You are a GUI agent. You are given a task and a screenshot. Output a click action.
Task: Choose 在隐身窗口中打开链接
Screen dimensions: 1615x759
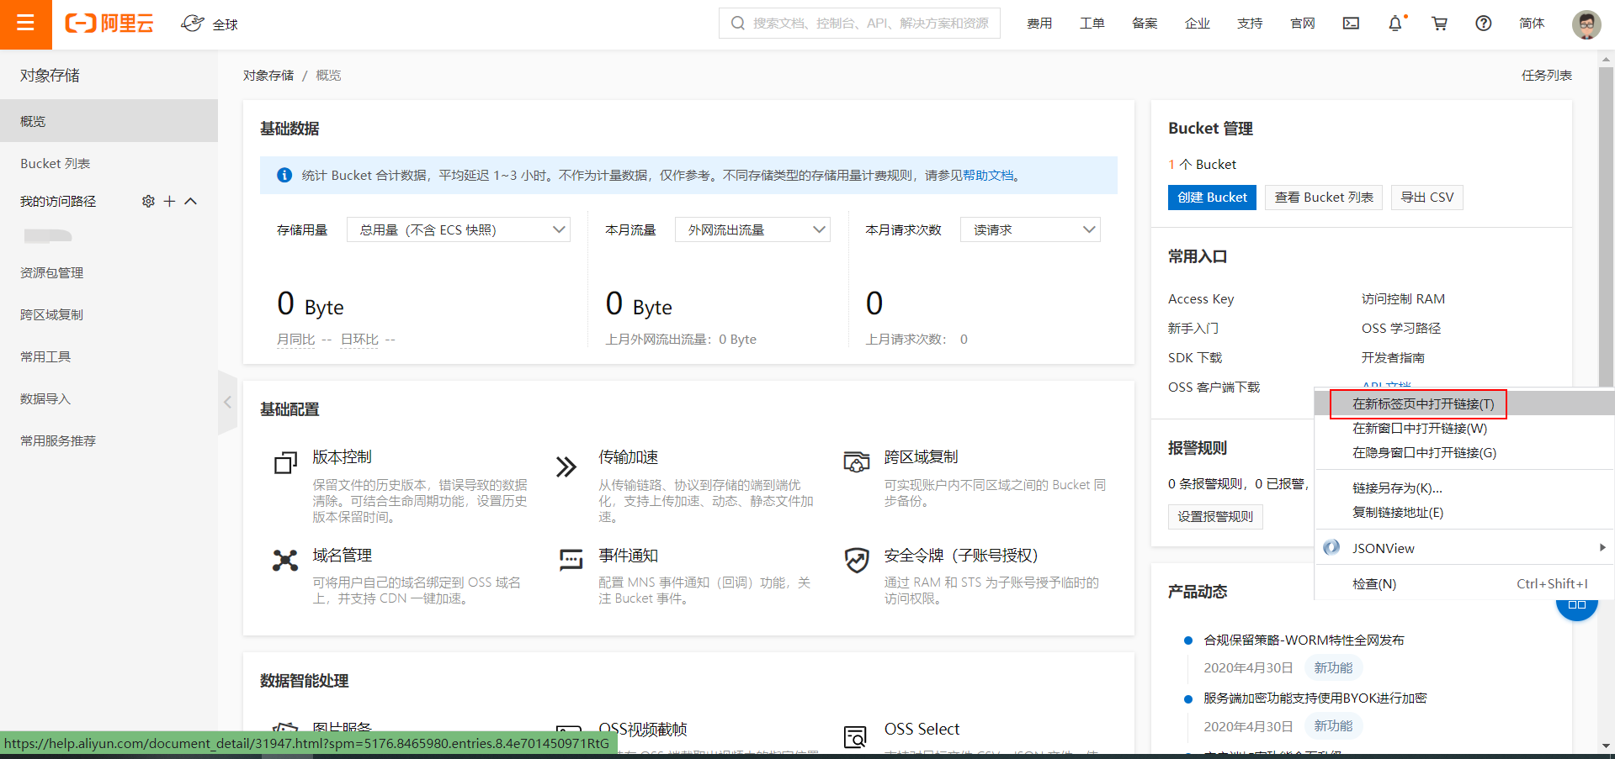pyautogui.click(x=1464, y=453)
